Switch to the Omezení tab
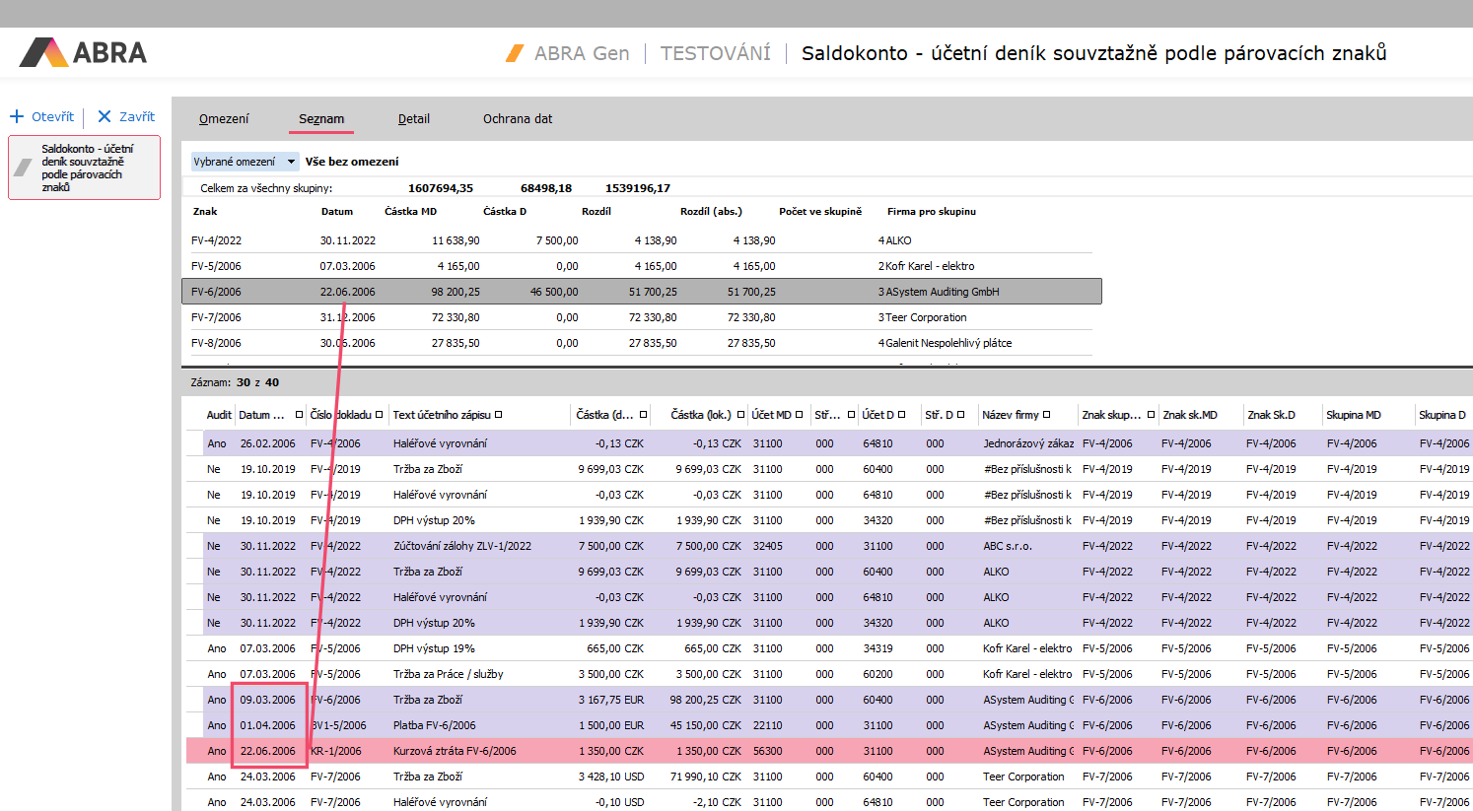This screenshot has height=811, width=1473. point(224,119)
